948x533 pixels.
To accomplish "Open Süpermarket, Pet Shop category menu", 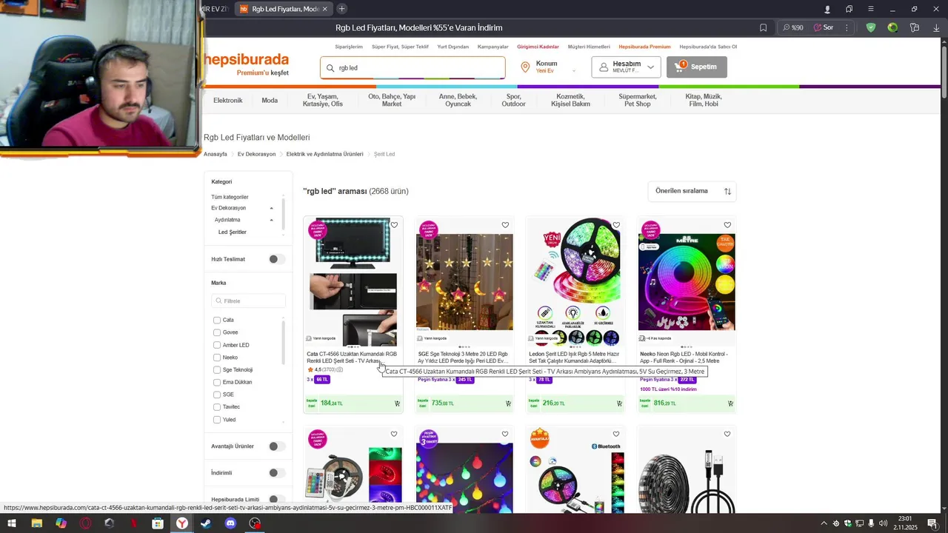I will pyautogui.click(x=637, y=100).
